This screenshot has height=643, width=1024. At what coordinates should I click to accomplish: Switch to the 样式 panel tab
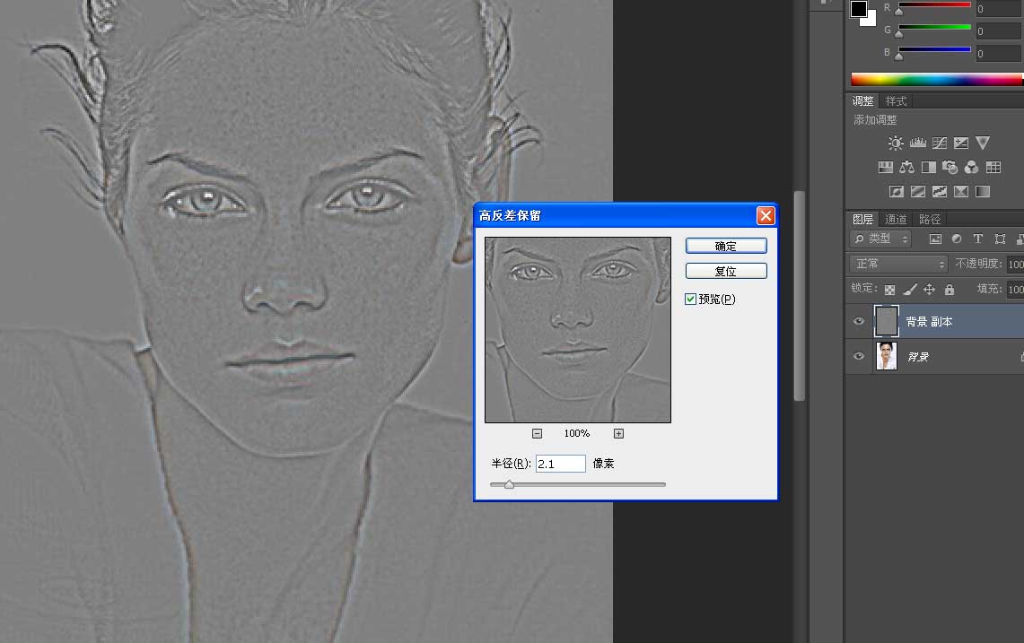tap(896, 101)
